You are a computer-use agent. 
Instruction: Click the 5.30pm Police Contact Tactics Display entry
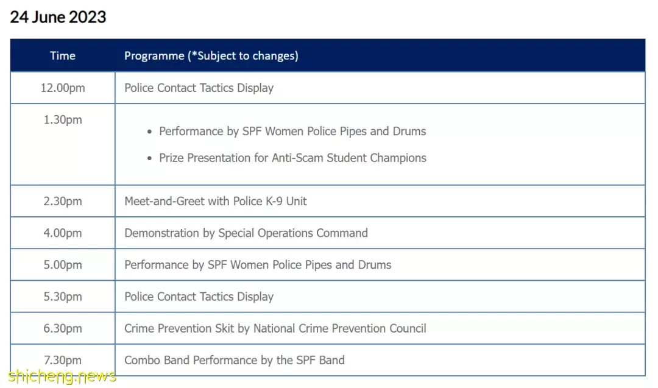pos(199,297)
